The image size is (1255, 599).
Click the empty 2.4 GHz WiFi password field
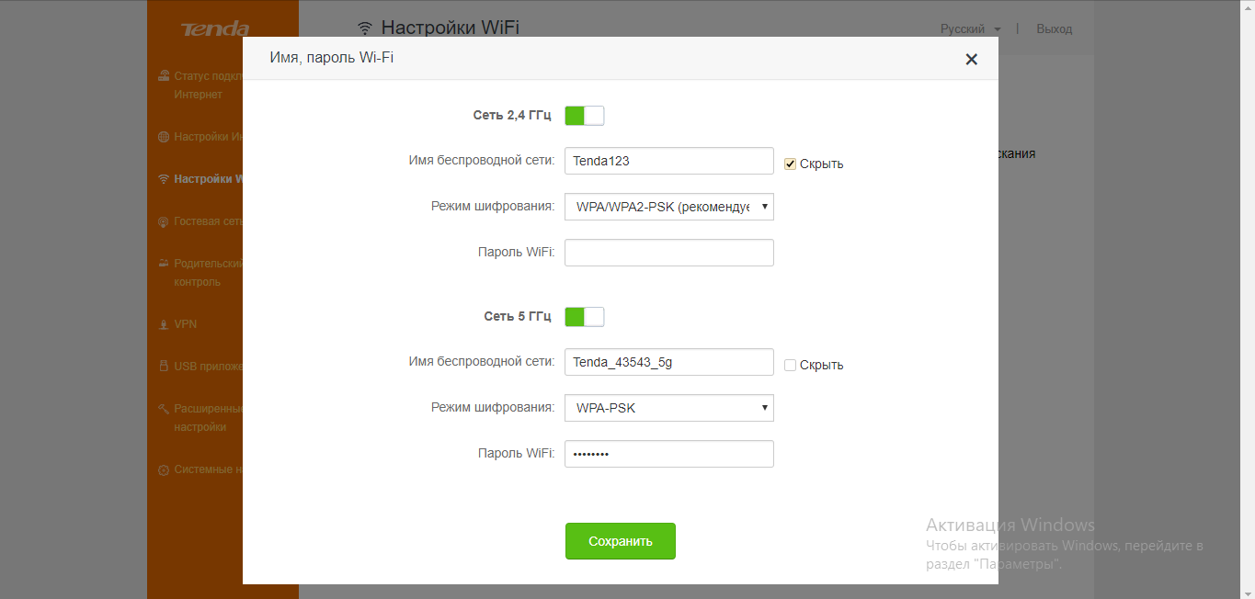[669, 253]
